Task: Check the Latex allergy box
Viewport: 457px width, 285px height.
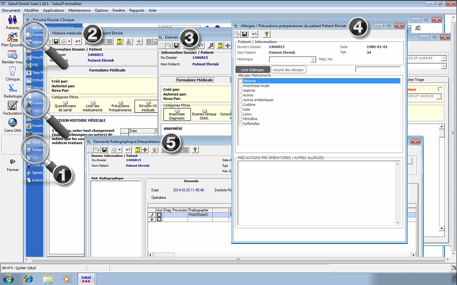Action: 240,114
